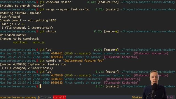Click the 'Fast-forward' output line

pyautogui.click(x=10, y=17)
